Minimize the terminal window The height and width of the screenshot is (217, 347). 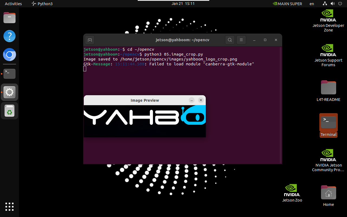click(x=254, y=40)
